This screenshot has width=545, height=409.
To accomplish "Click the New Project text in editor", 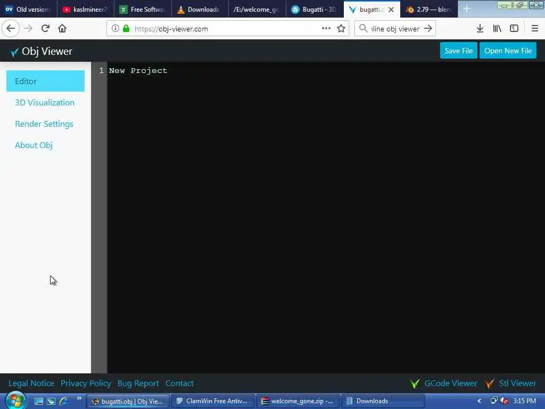I will click(138, 71).
